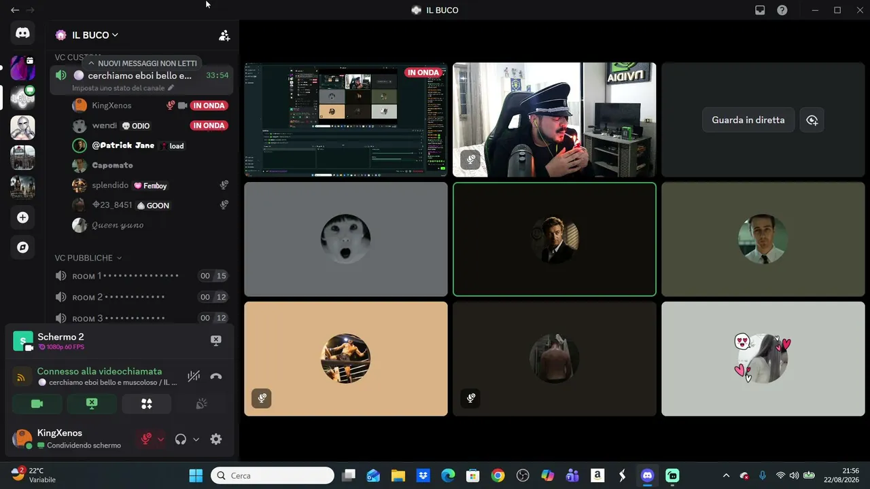Select the green-outlined speaking participant tile

click(x=555, y=239)
